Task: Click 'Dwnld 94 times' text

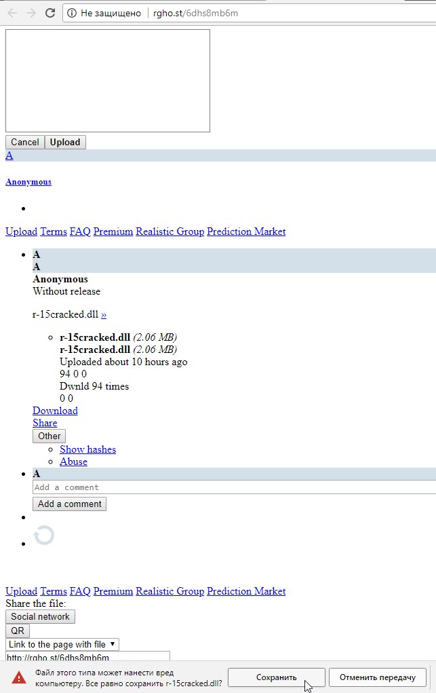Action: (94, 386)
